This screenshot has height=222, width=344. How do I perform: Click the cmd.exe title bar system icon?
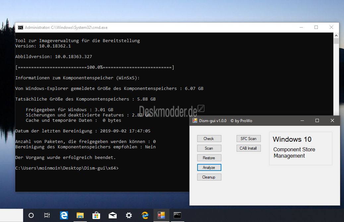(21, 28)
